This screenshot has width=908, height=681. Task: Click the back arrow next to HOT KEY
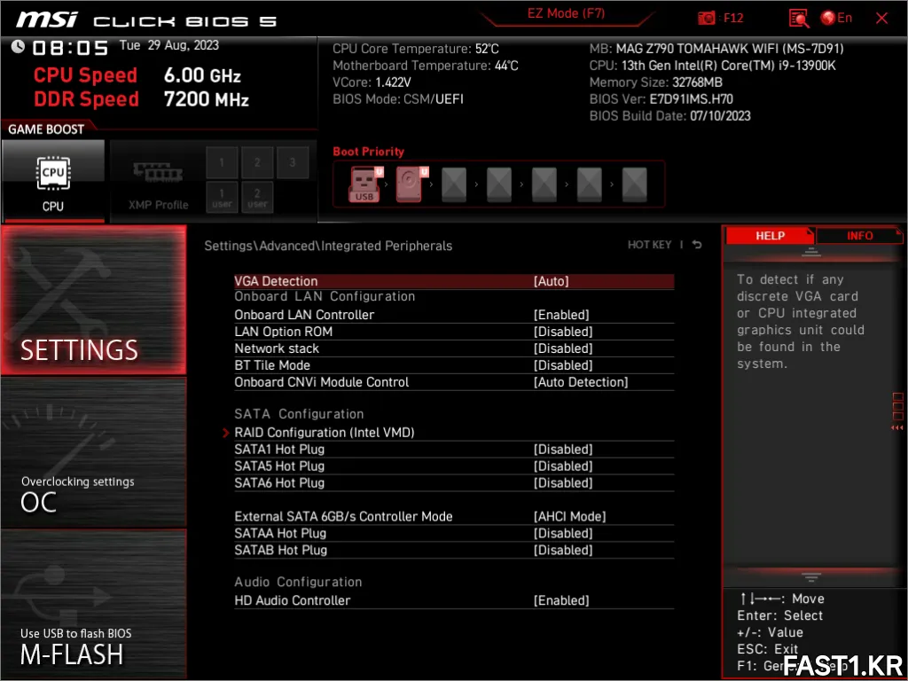pyautogui.click(x=697, y=245)
